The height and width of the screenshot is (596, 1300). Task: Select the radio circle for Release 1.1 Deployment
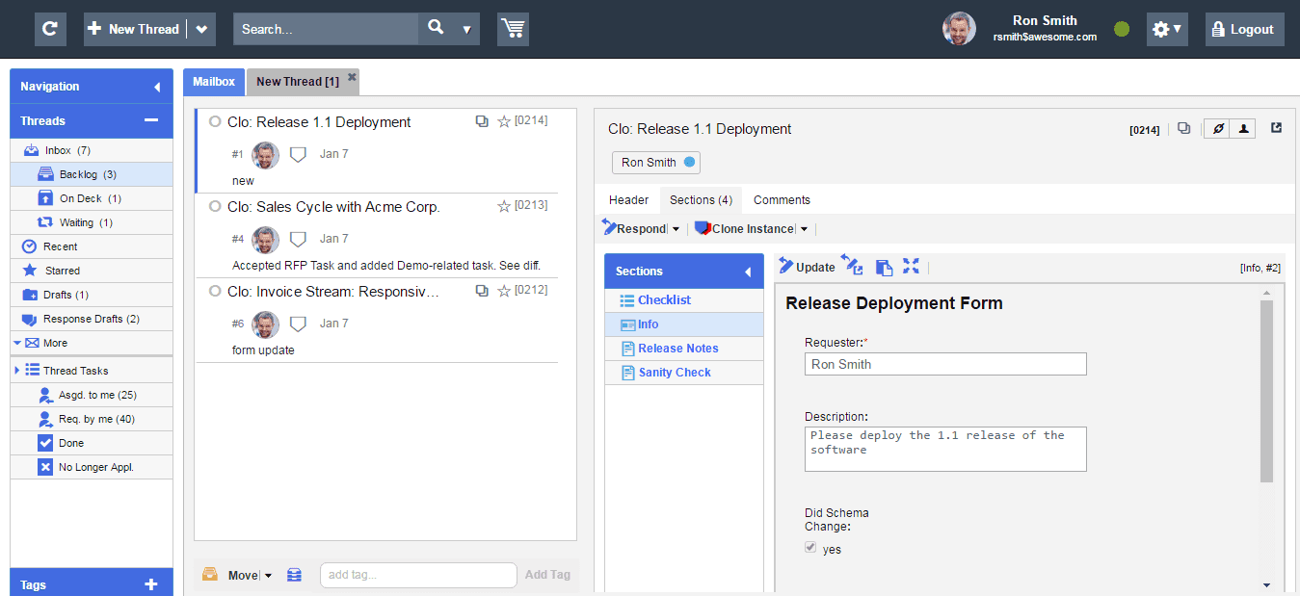click(x=215, y=122)
